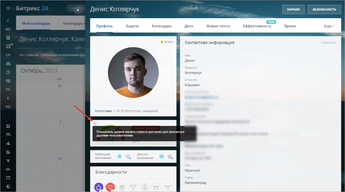Select the trophy cup gratitude badge

pos(133,187)
